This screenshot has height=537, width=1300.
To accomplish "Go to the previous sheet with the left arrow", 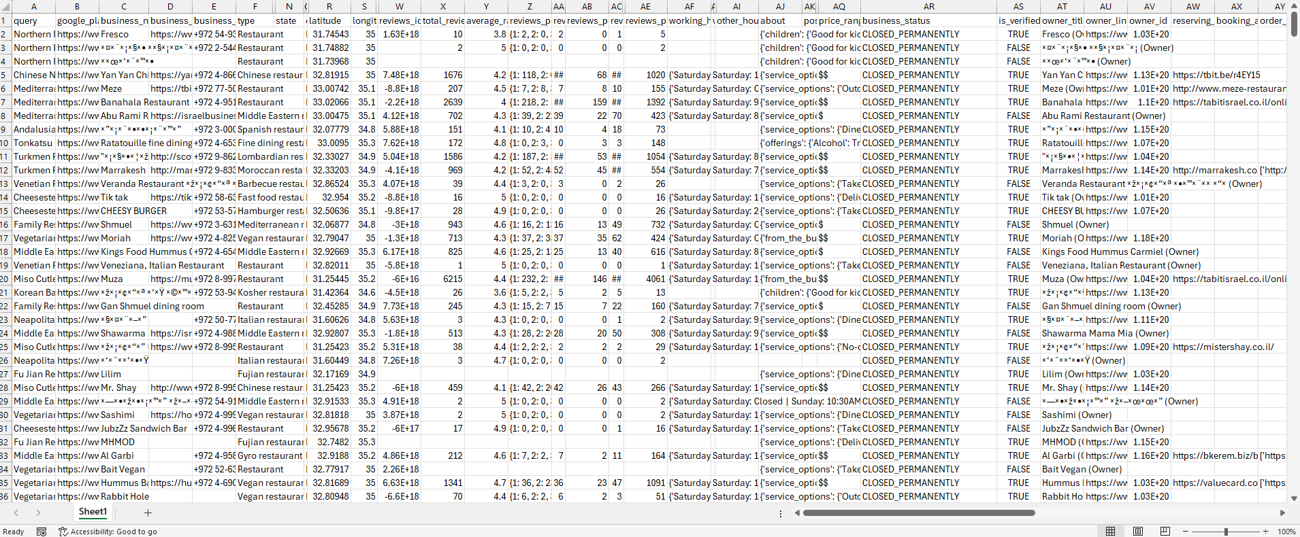I will click(16, 513).
